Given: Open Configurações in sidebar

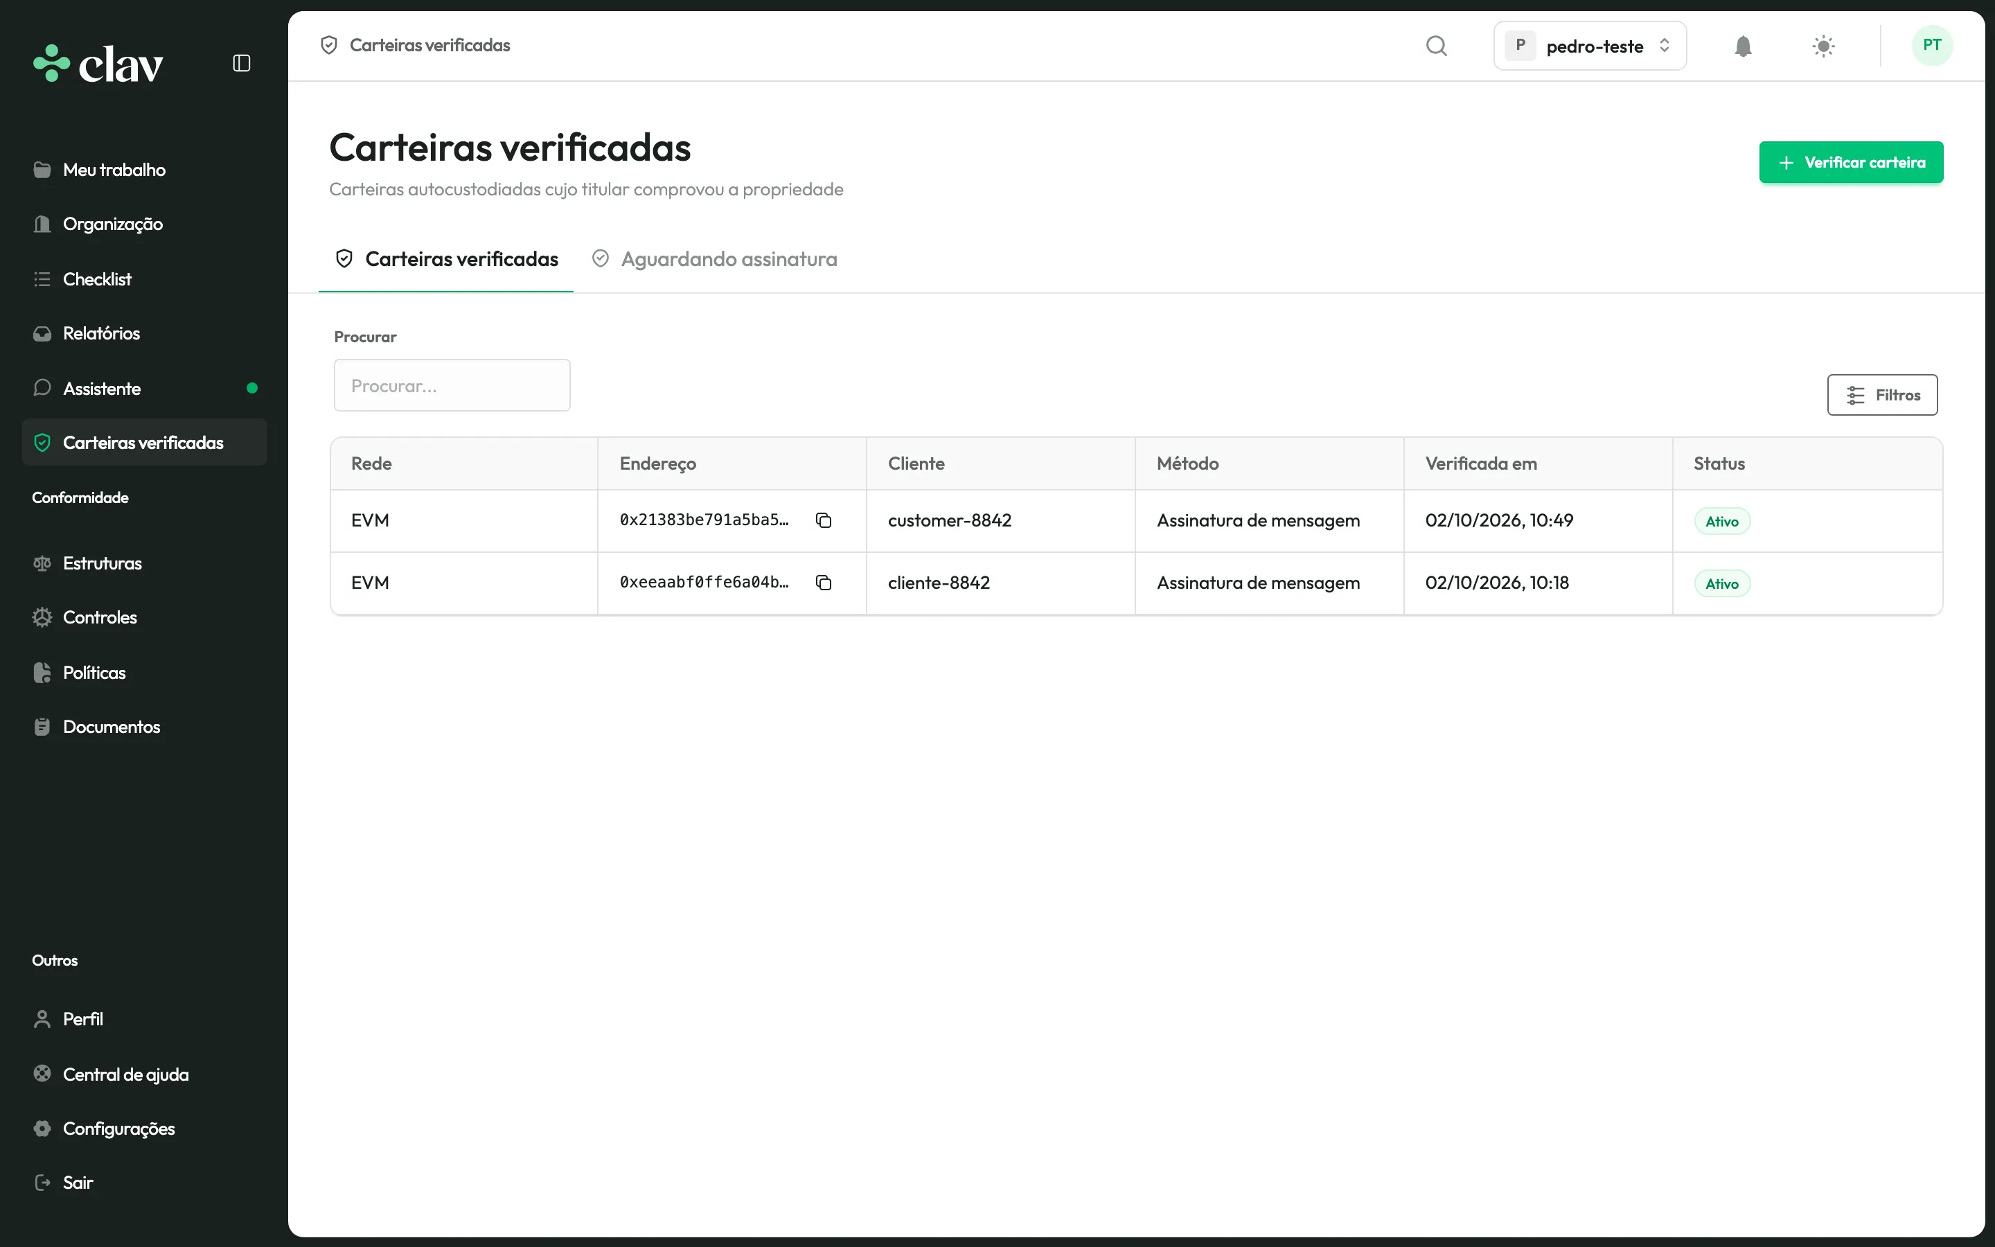Looking at the screenshot, I should tap(145, 1129).
